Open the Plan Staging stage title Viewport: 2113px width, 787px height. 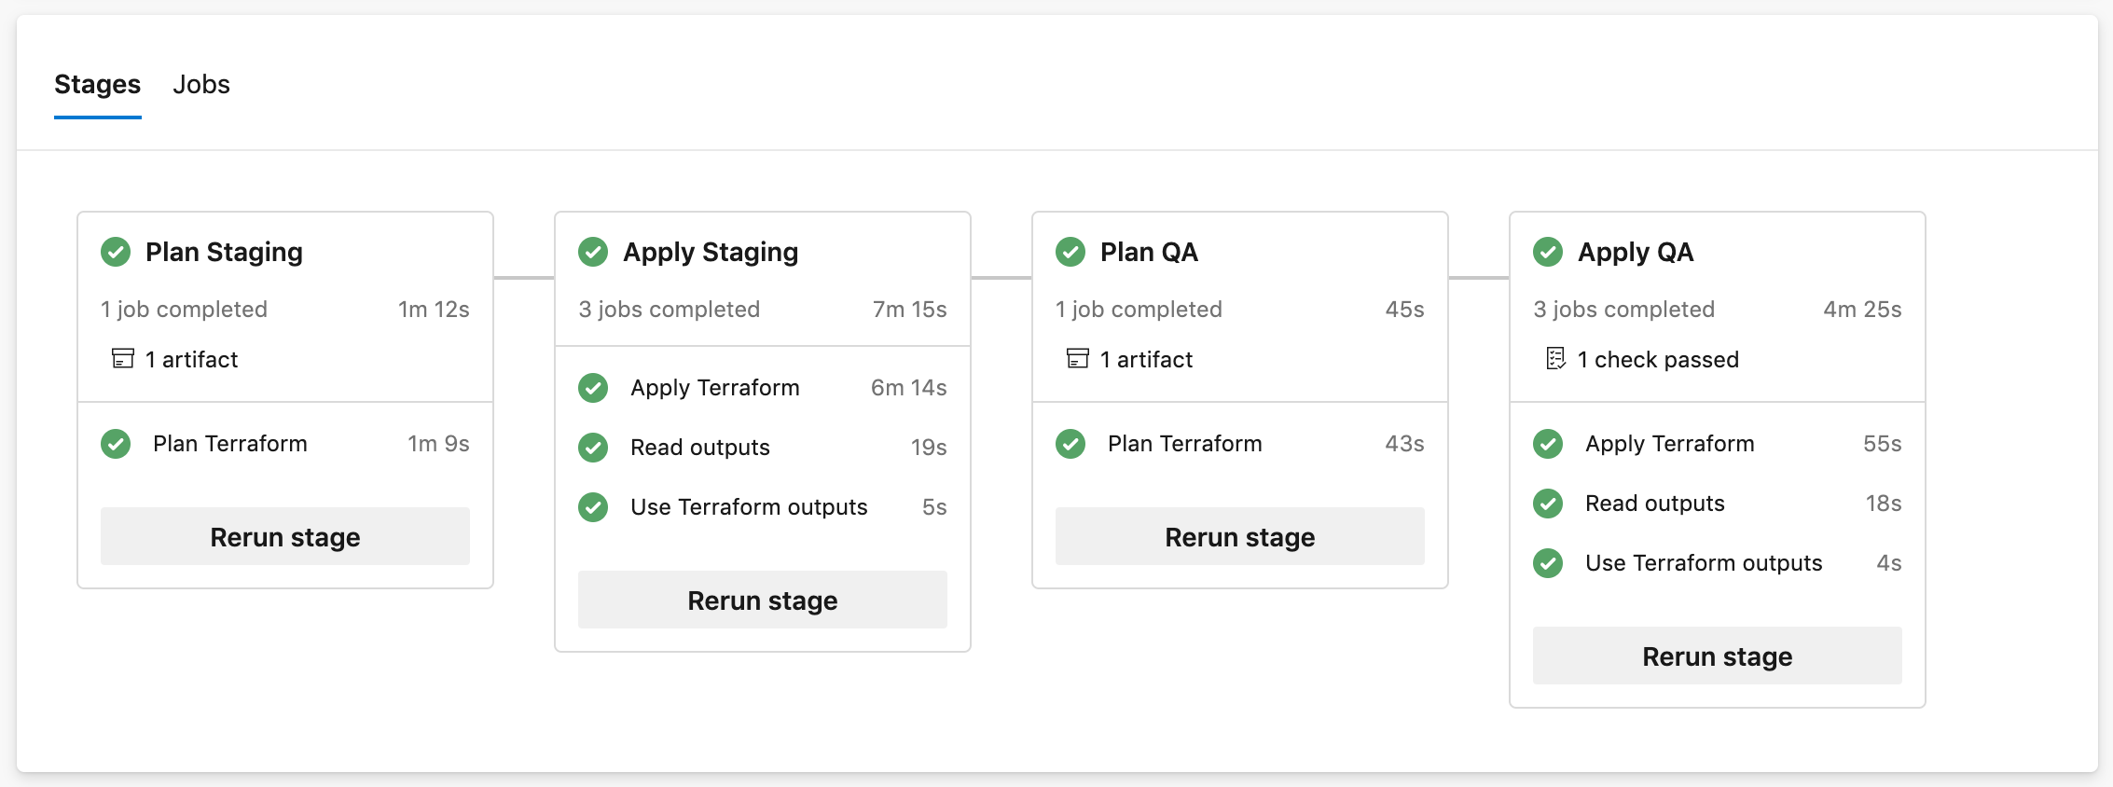coord(224,253)
